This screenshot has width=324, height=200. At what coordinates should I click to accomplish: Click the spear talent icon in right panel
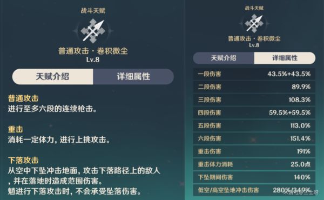[254, 24]
